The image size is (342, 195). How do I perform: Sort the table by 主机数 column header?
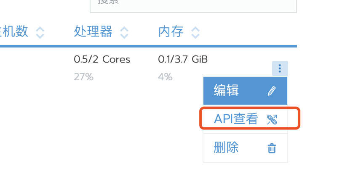(x=15, y=32)
